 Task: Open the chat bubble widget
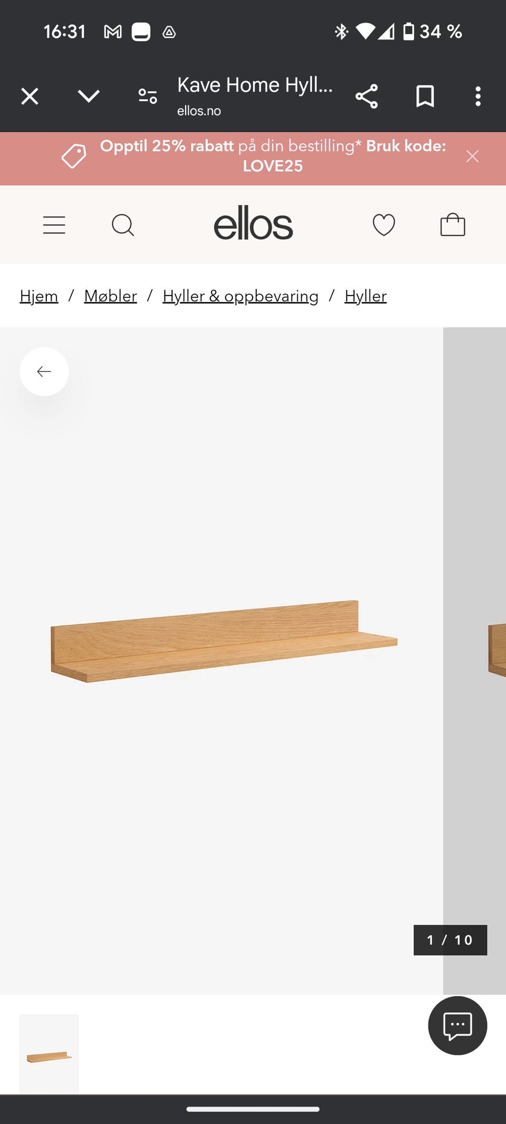point(458,1025)
